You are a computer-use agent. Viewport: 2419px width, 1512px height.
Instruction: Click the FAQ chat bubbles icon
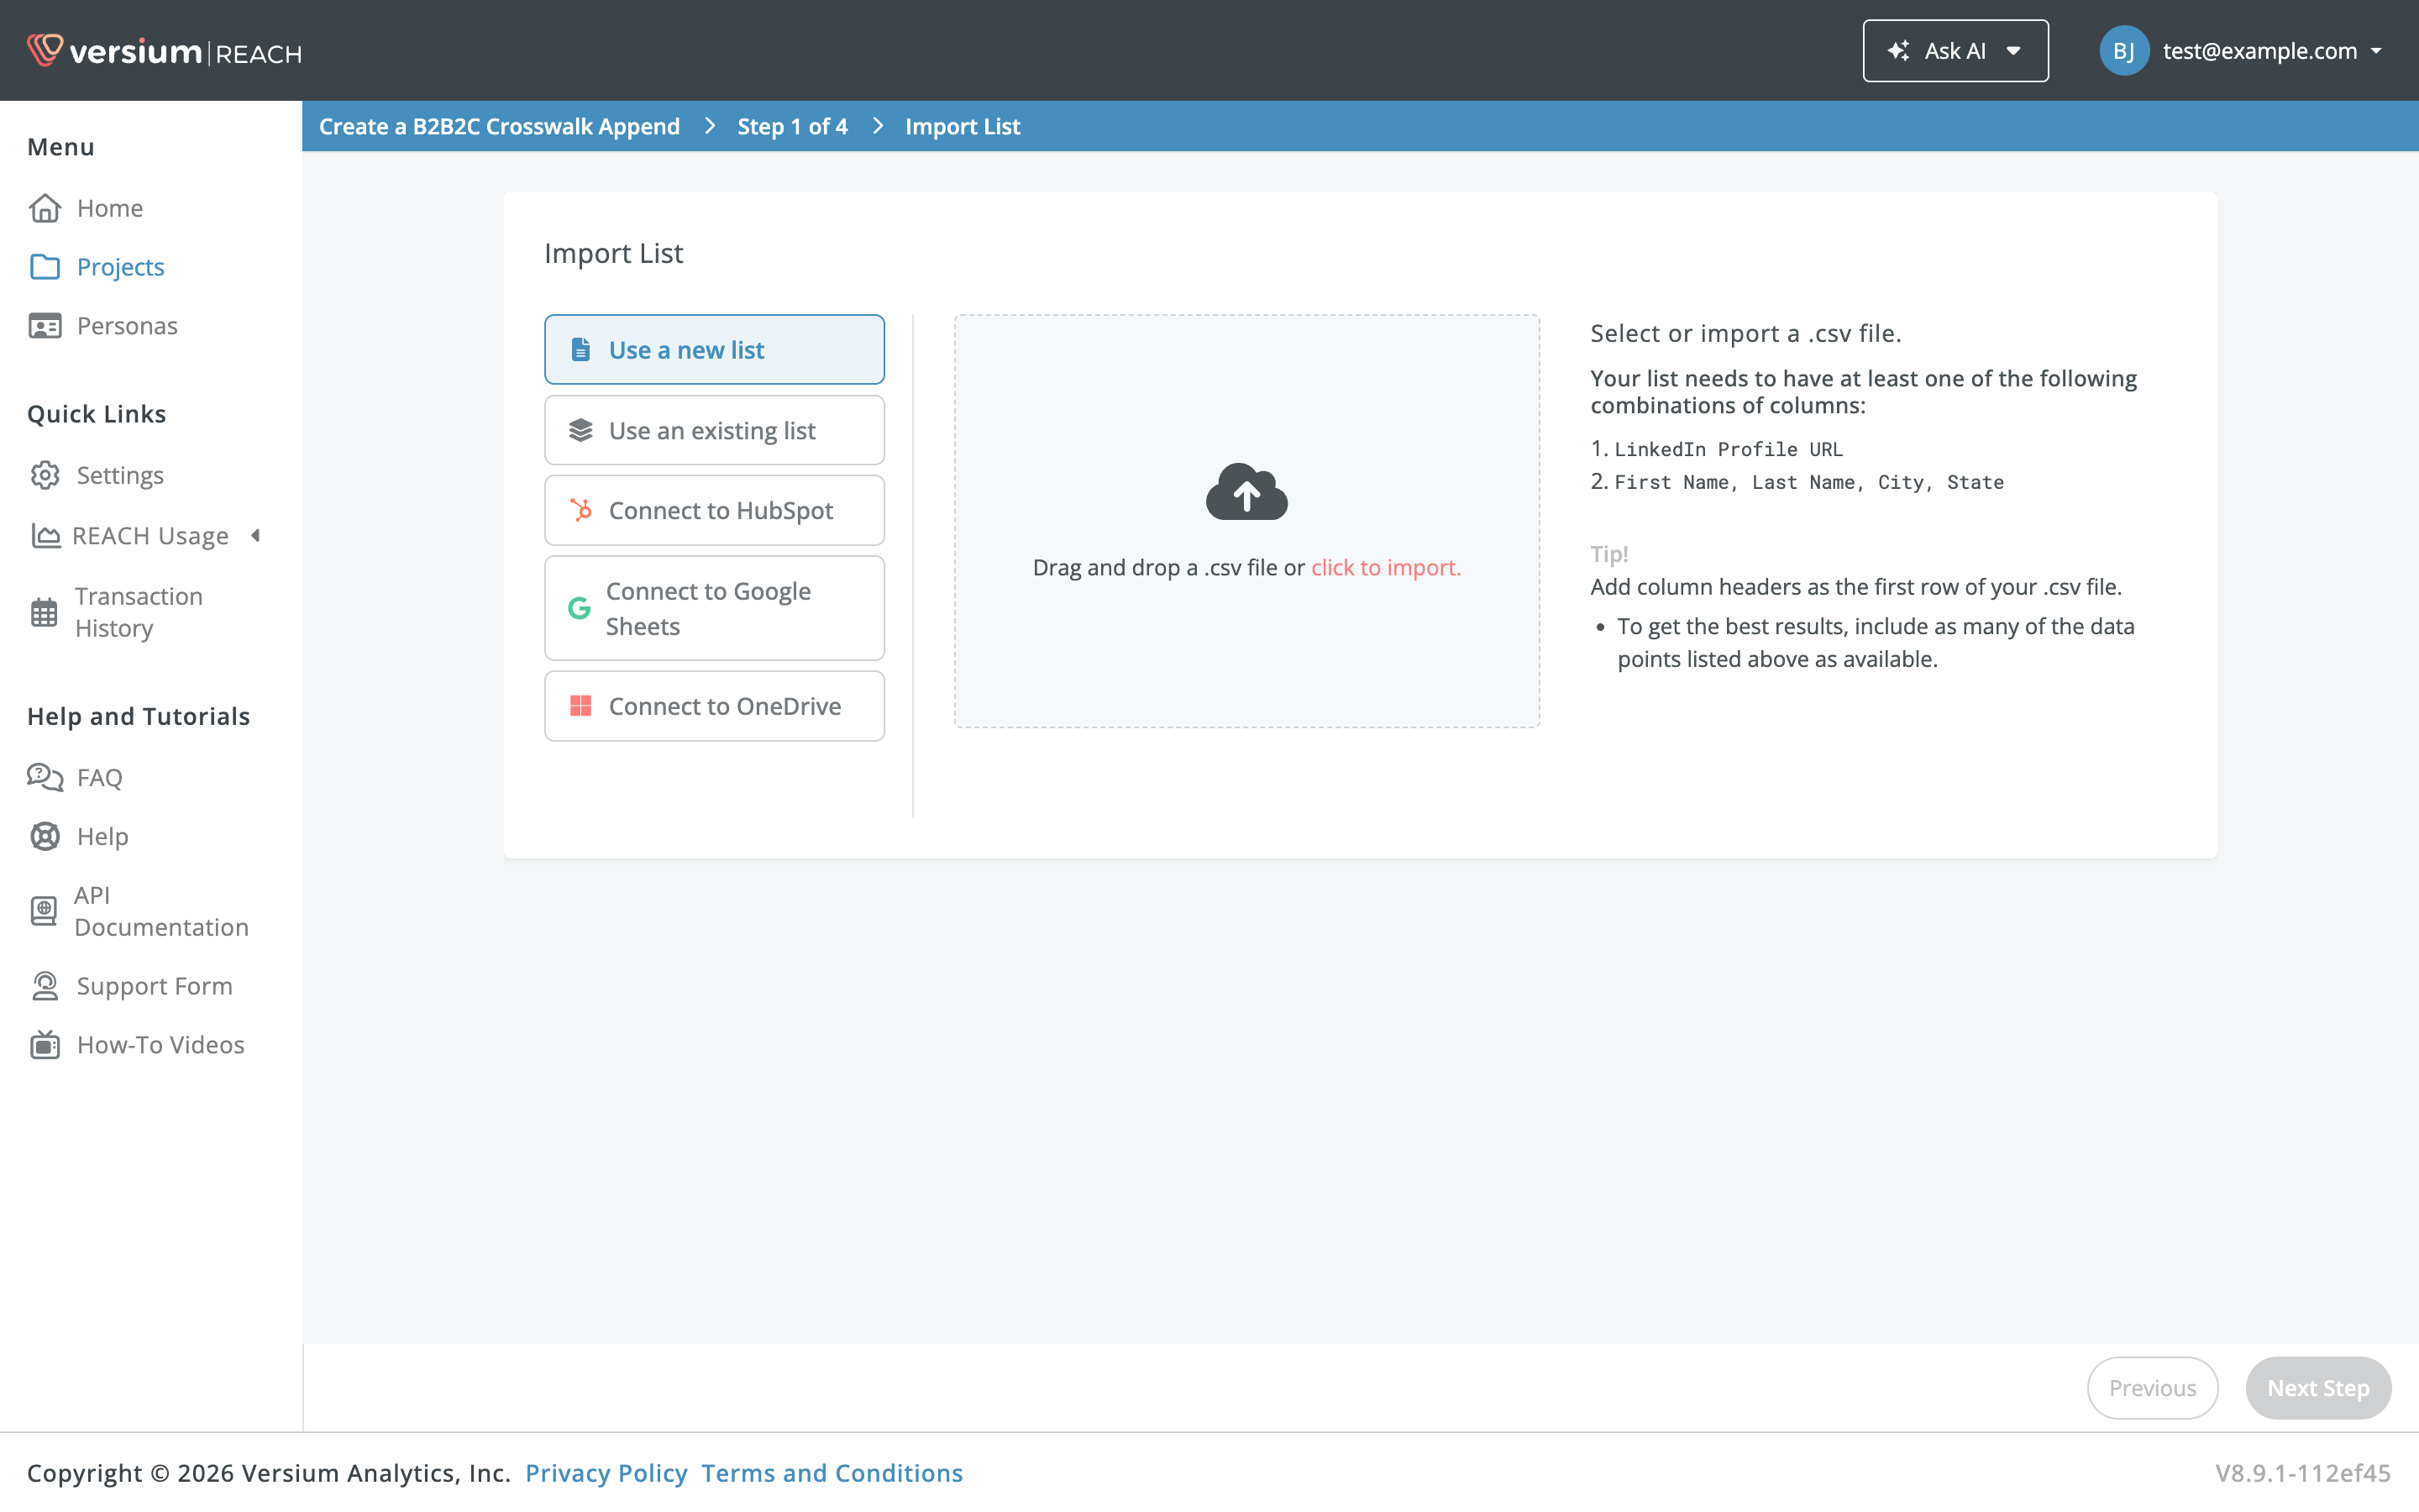45,777
